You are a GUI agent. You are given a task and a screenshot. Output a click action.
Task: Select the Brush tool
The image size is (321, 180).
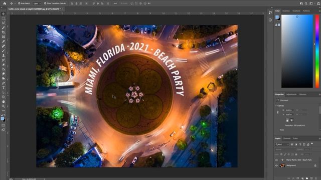[x=4, y=51]
